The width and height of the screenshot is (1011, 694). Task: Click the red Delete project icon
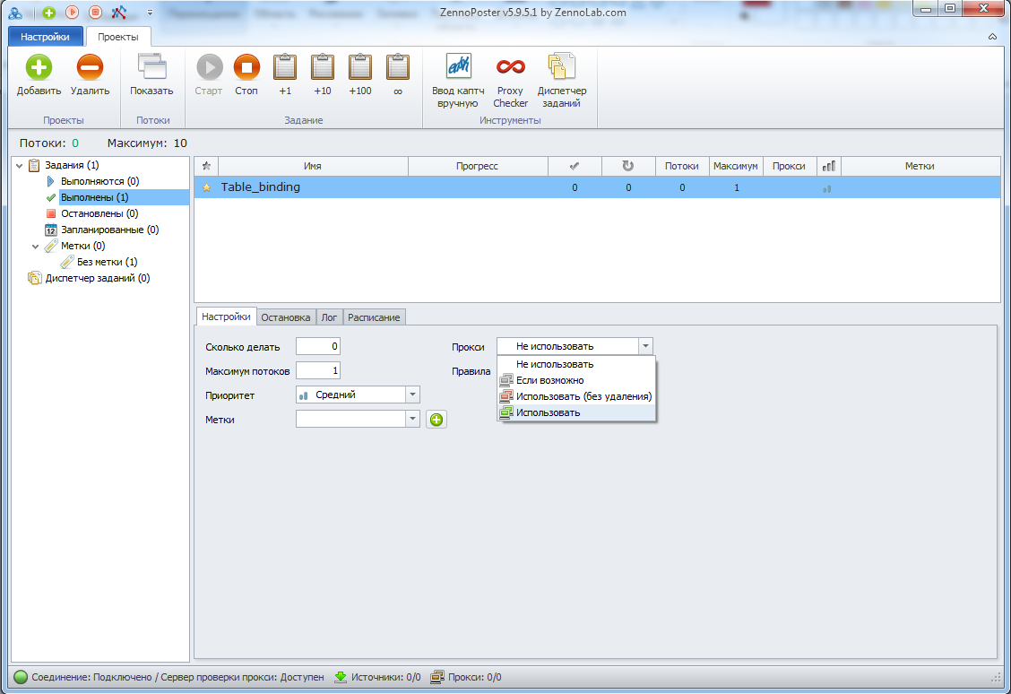coord(90,68)
